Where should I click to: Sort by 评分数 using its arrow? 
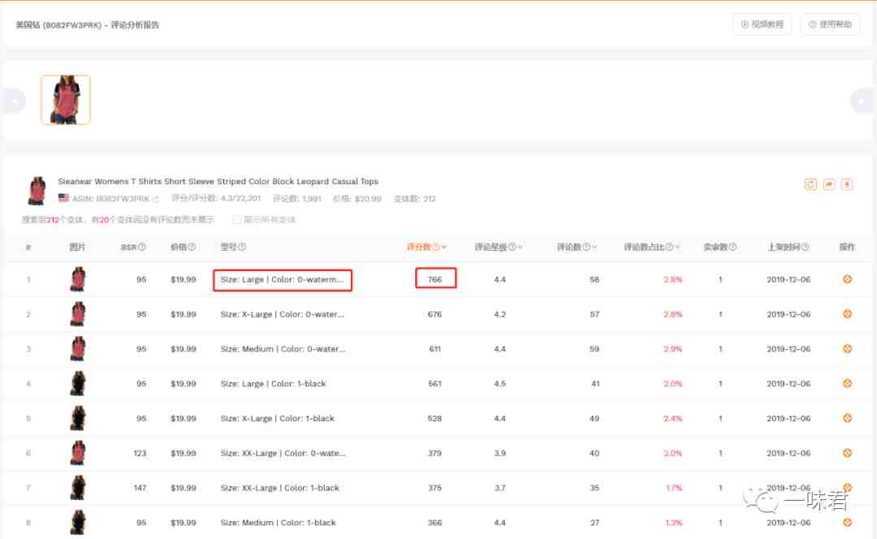444,247
